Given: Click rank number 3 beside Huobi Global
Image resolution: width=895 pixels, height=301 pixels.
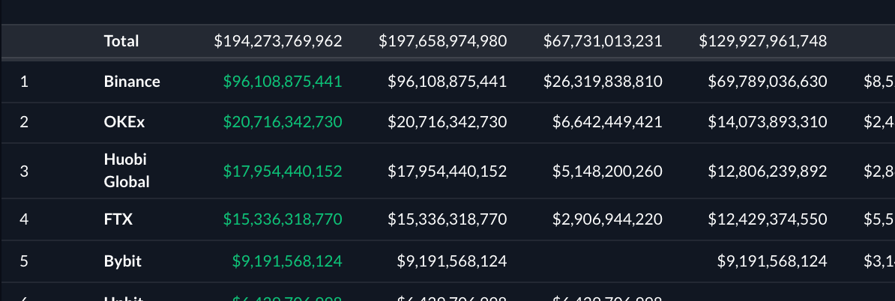Looking at the screenshot, I should pyautogui.click(x=24, y=171).
